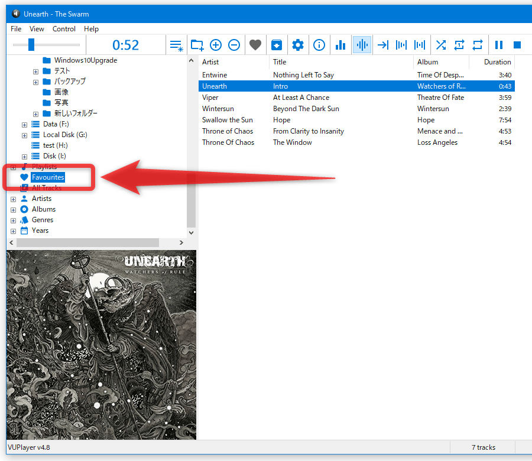The width and height of the screenshot is (532, 461).
Task: Click tree scrollbar down arrow
Action: 191,233
